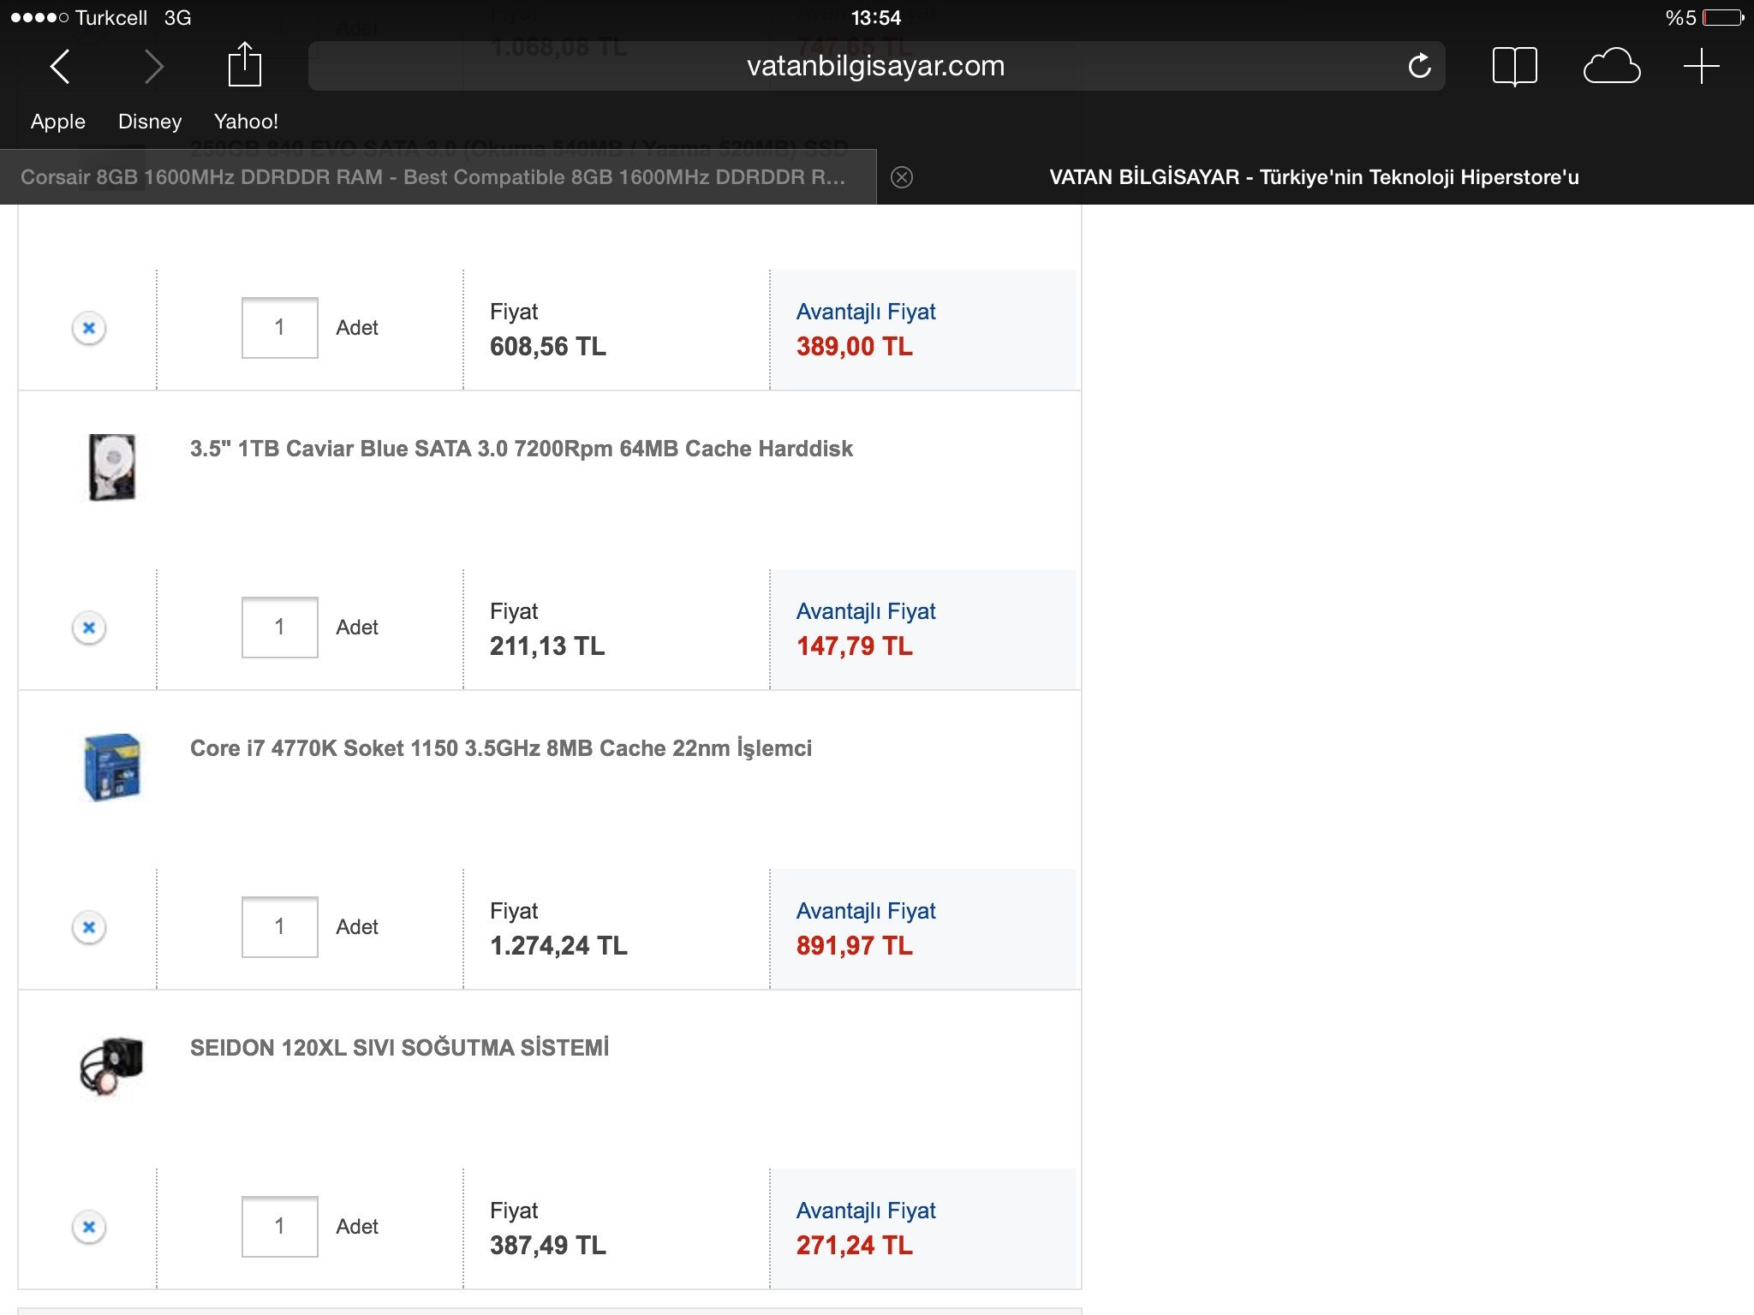1754x1315 pixels.
Task: Remove the Caviar Blue harddisk from cart
Action: pyautogui.click(x=89, y=628)
